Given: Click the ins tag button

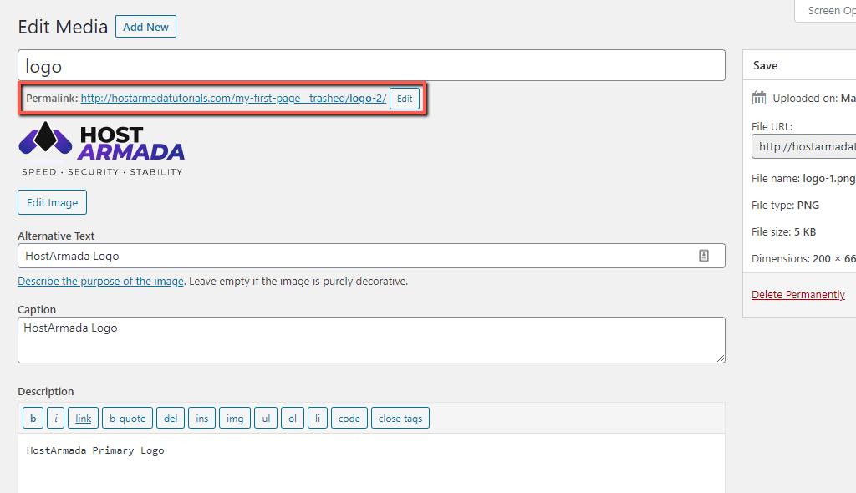Looking at the screenshot, I should (202, 419).
